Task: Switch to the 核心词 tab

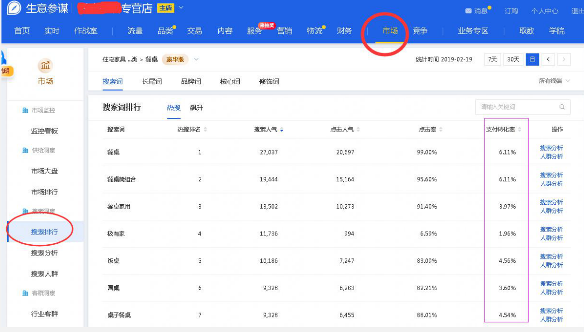Action: (230, 81)
